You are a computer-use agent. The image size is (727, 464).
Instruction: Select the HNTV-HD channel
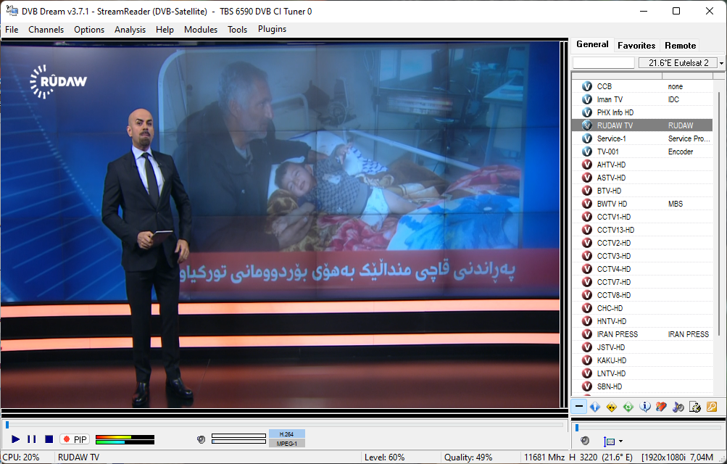(642, 321)
